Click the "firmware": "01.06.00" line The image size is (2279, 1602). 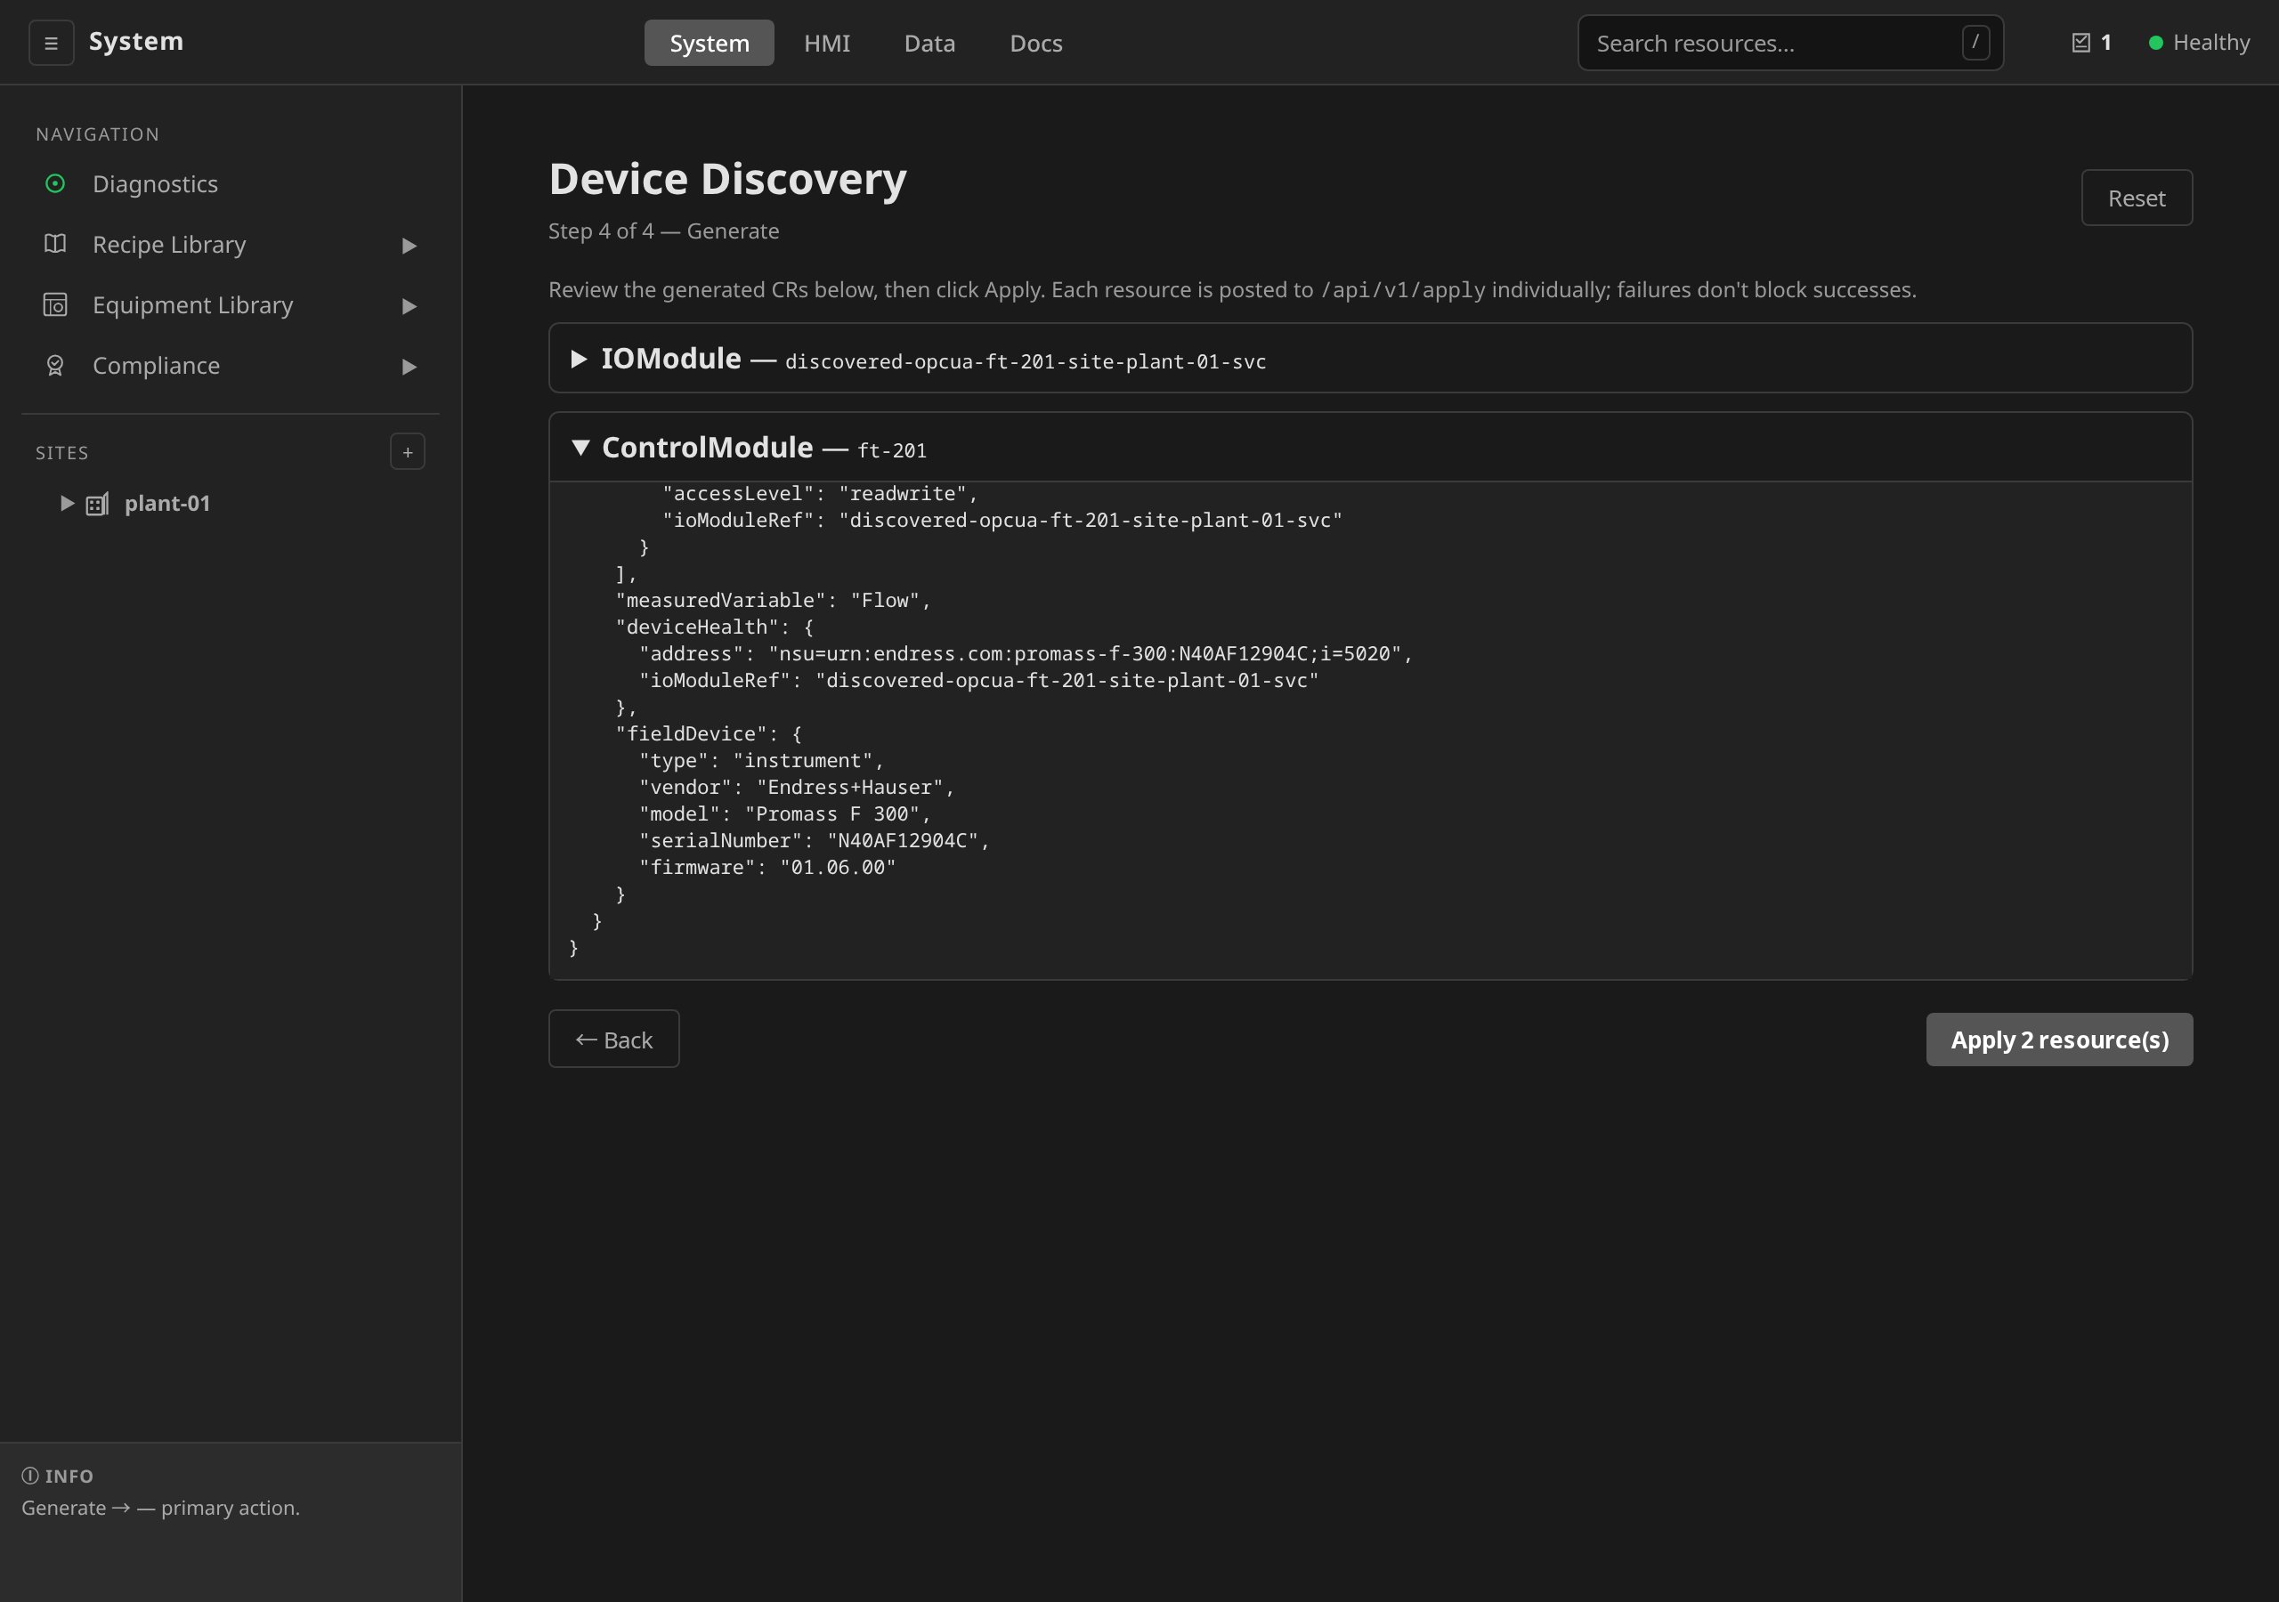pos(767,868)
